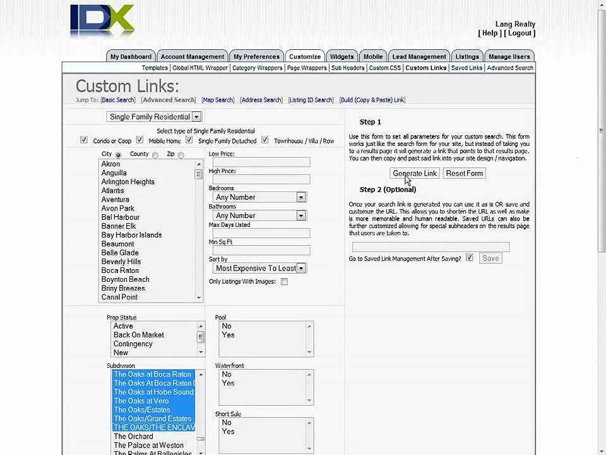Viewport: 606px width, 455px height.
Task: Select The Oaks at Vero subdivision
Action: coord(141,401)
